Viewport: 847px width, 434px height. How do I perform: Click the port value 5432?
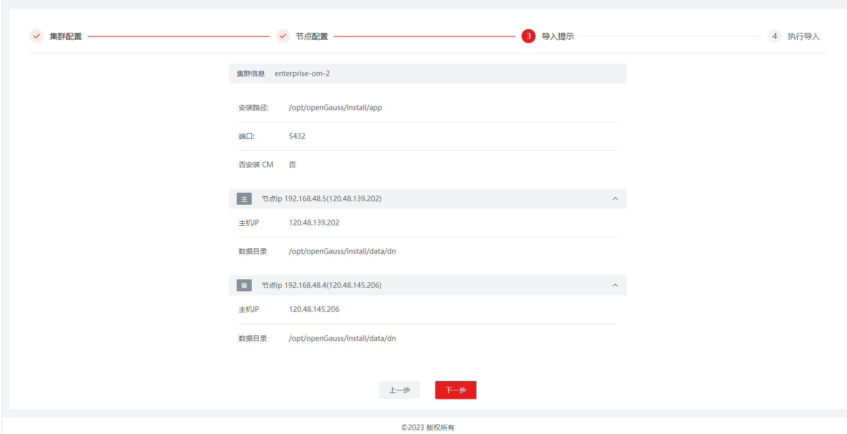(297, 136)
